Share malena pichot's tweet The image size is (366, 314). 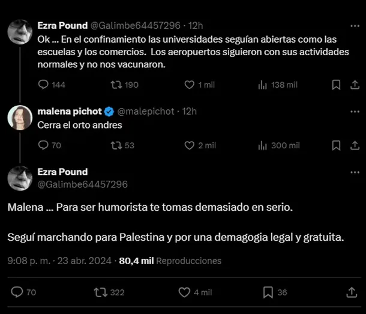[x=352, y=145]
